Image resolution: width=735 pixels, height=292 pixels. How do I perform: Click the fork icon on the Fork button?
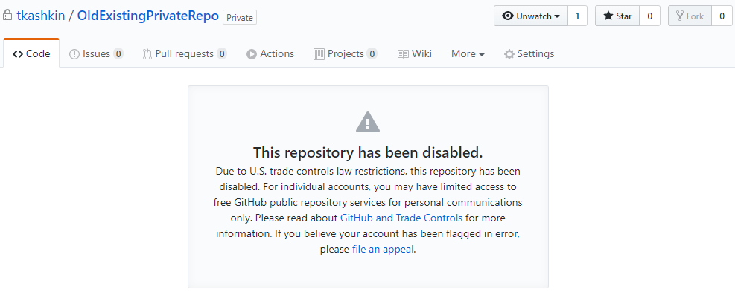point(680,16)
